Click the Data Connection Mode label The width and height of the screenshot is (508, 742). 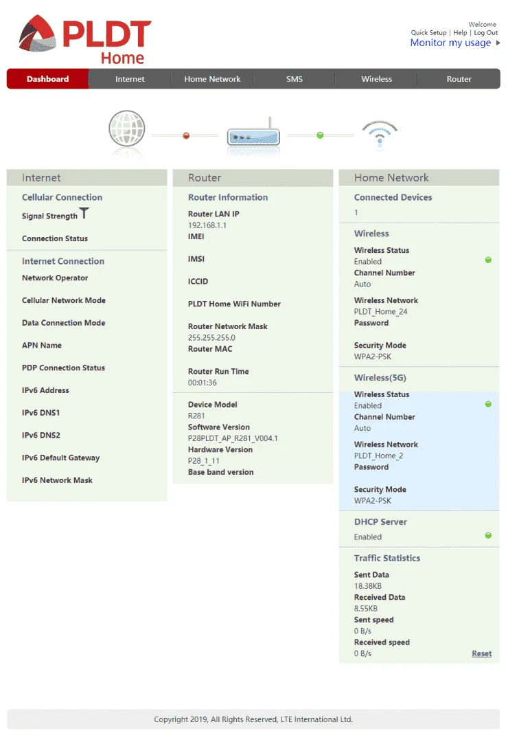[x=63, y=323]
